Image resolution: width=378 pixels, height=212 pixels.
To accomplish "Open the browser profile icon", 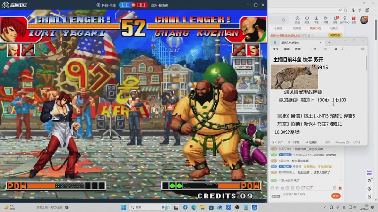I will tap(367, 10).
